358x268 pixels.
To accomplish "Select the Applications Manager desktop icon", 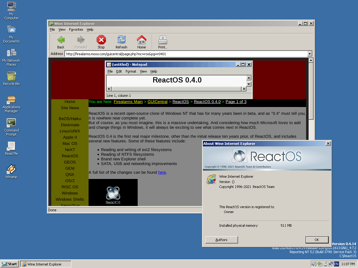I will (11, 99).
